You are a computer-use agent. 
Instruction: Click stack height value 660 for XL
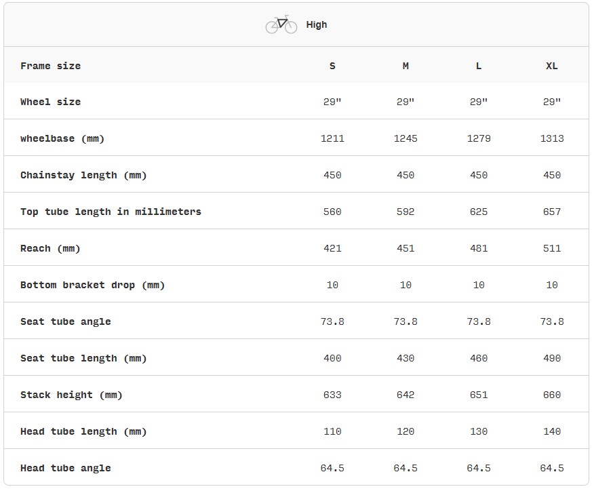click(551, 395)
